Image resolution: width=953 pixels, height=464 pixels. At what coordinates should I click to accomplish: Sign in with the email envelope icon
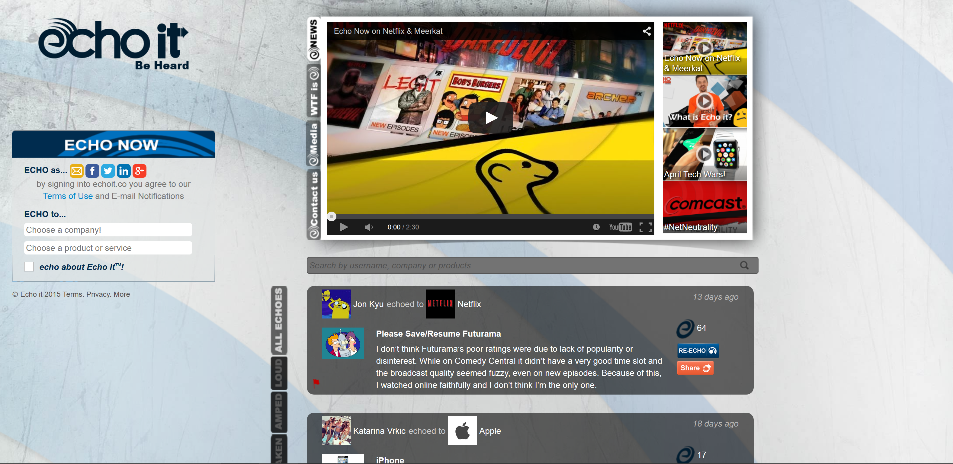pos(77,171)
